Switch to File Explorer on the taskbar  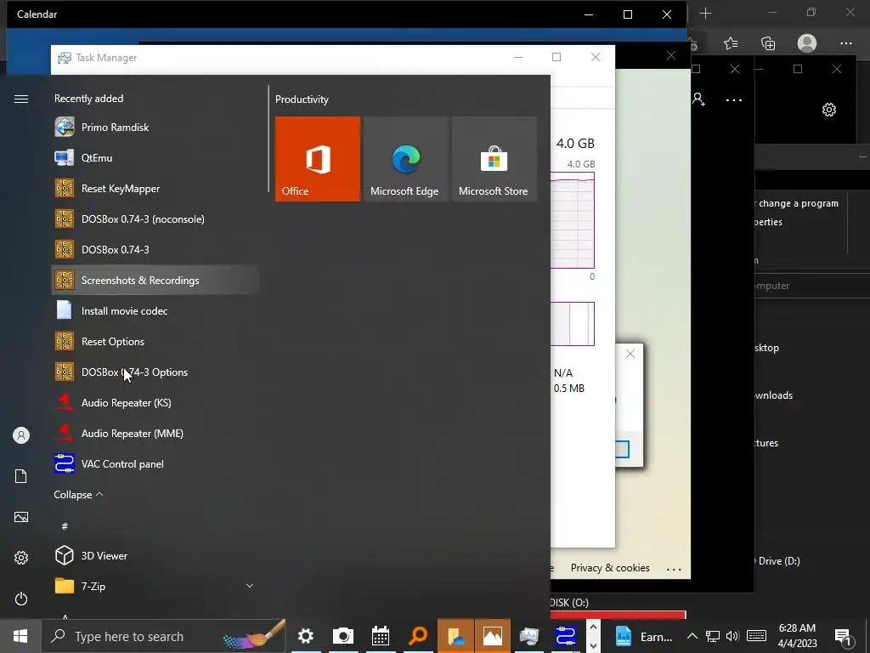coord(455,636)
